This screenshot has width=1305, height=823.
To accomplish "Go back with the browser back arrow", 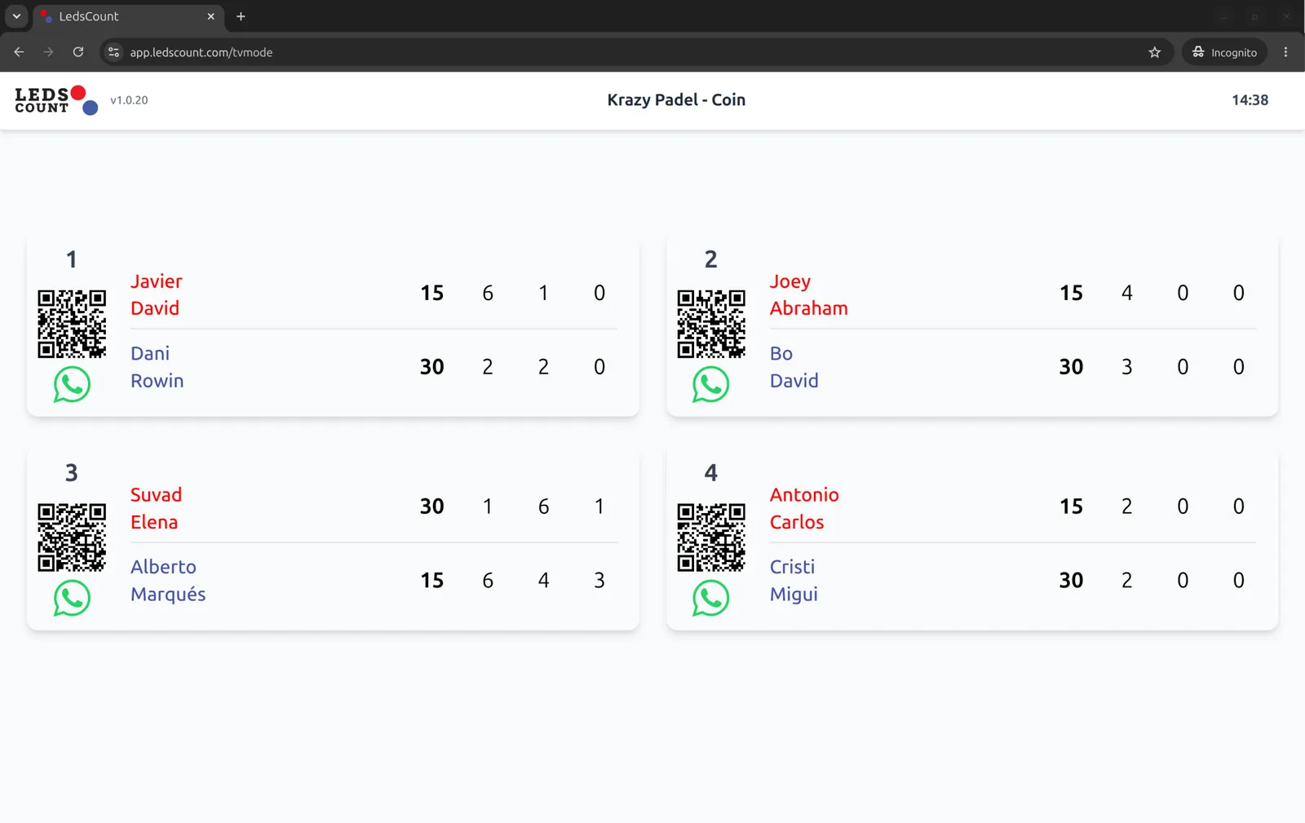I will tap(19, 52).
